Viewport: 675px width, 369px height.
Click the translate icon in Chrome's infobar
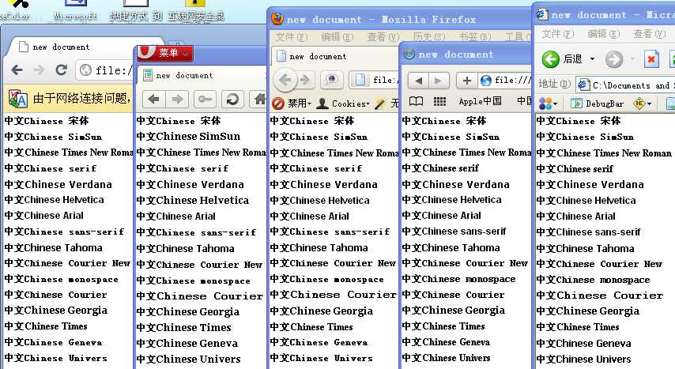(x=17, y=99)
